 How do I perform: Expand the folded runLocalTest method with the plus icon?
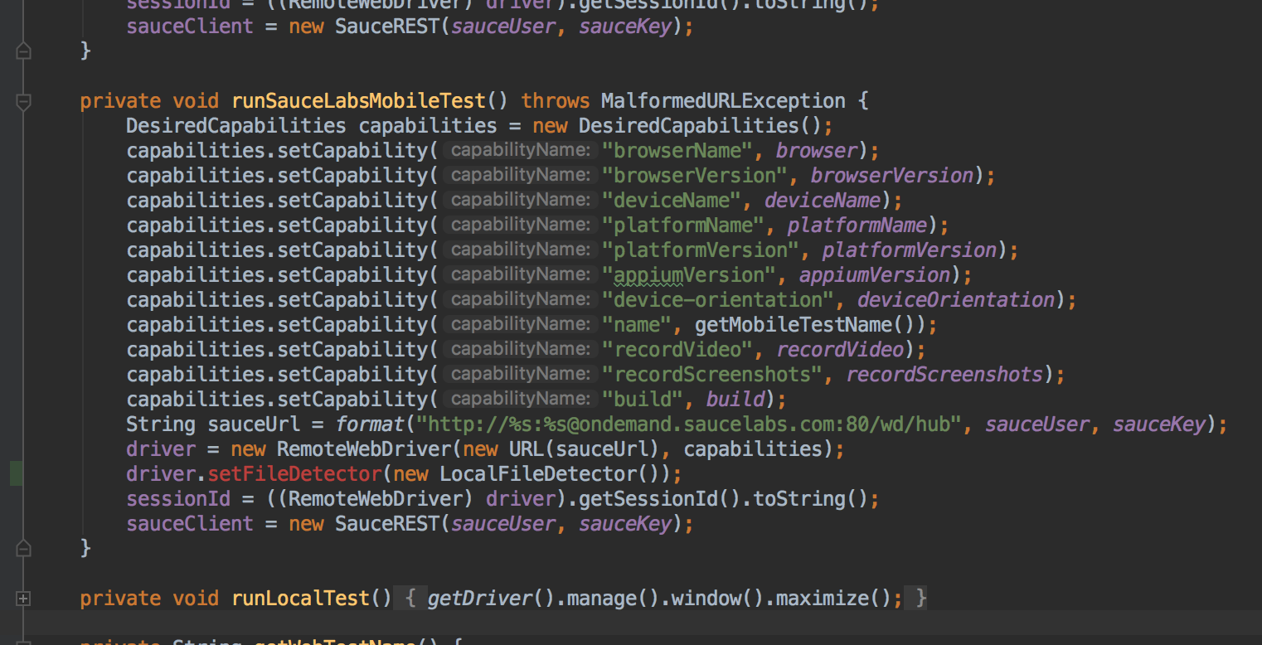(23, 599)
